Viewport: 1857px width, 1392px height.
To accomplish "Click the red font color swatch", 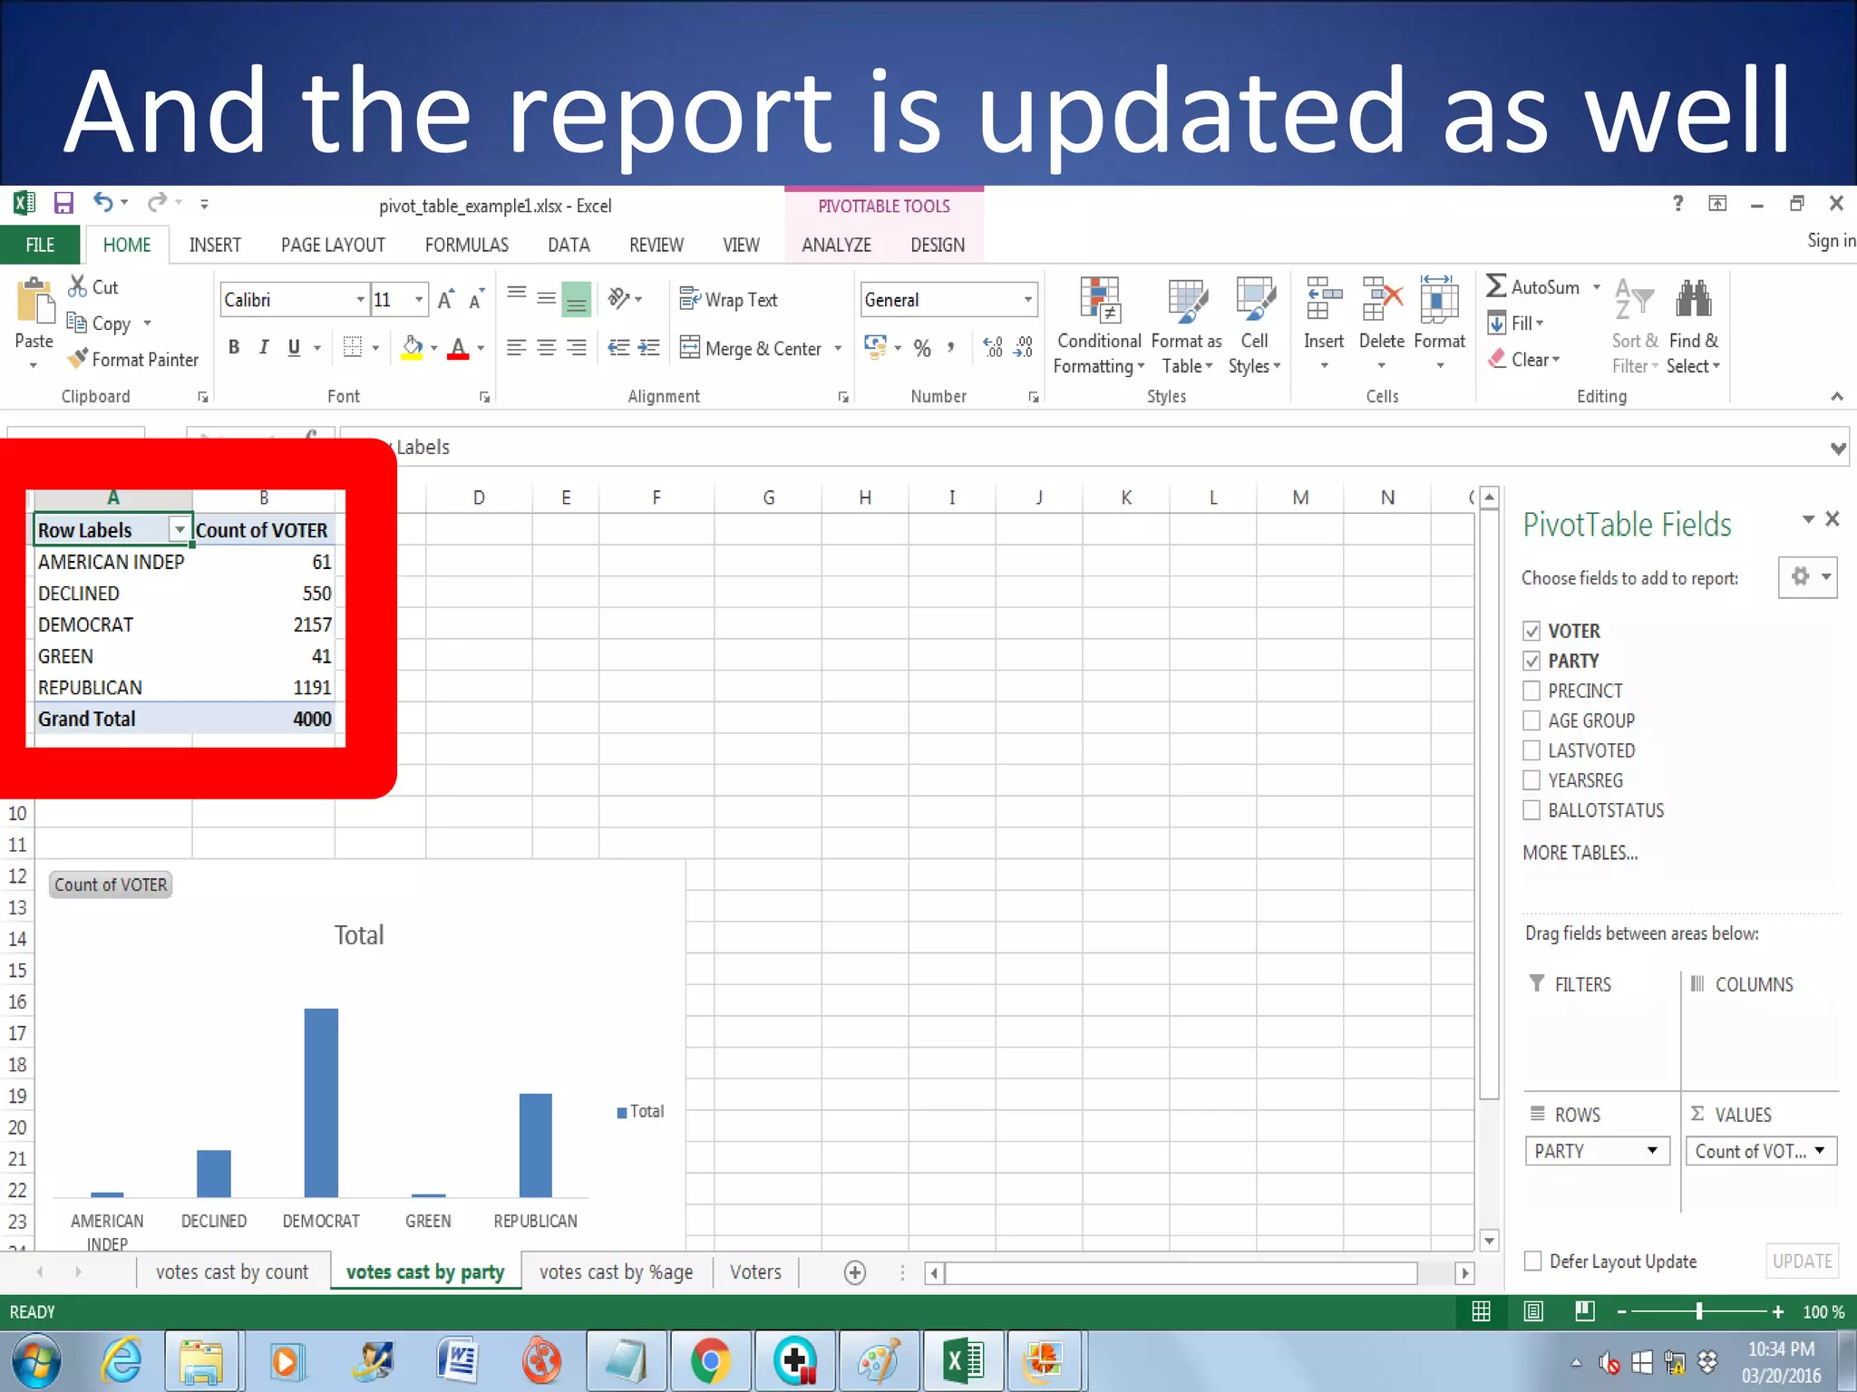I will coord(458,348).
